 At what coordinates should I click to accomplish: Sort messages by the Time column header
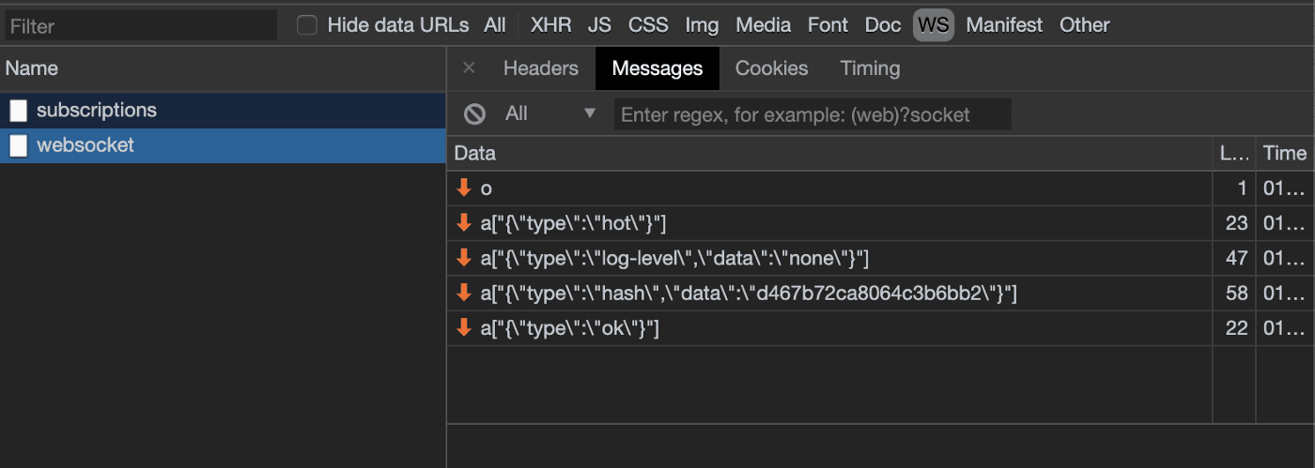pyautogui.click(x=1284, y=153)
